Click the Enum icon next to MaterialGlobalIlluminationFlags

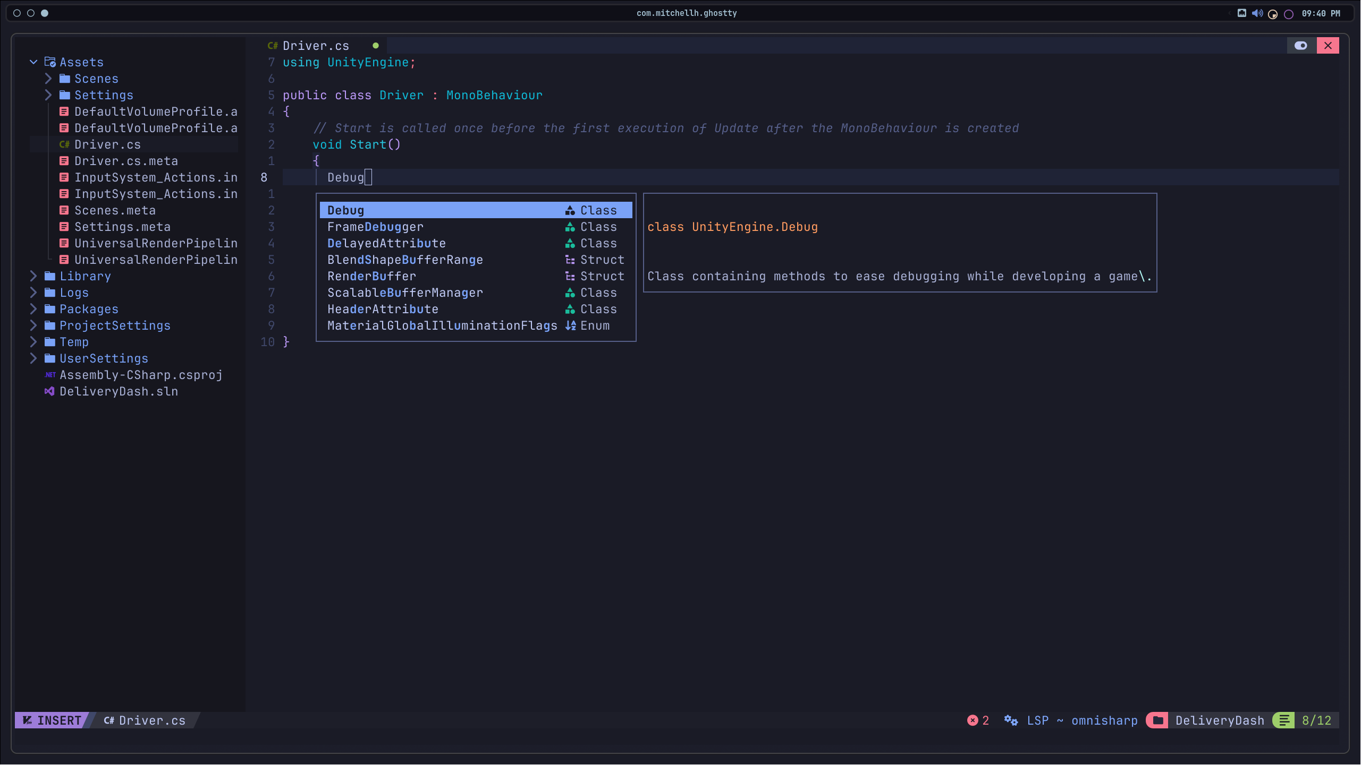(x=570, y=325)
